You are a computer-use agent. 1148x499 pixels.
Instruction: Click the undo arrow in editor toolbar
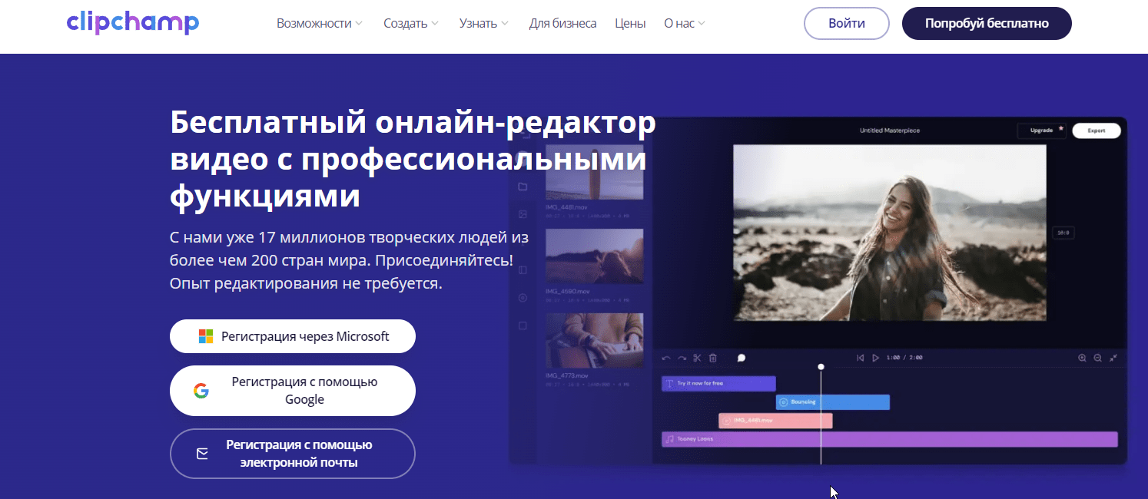coord(666,358)
